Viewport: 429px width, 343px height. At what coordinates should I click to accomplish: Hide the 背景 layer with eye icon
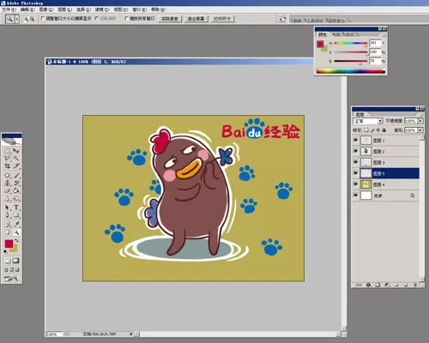[x=355, y=196]
